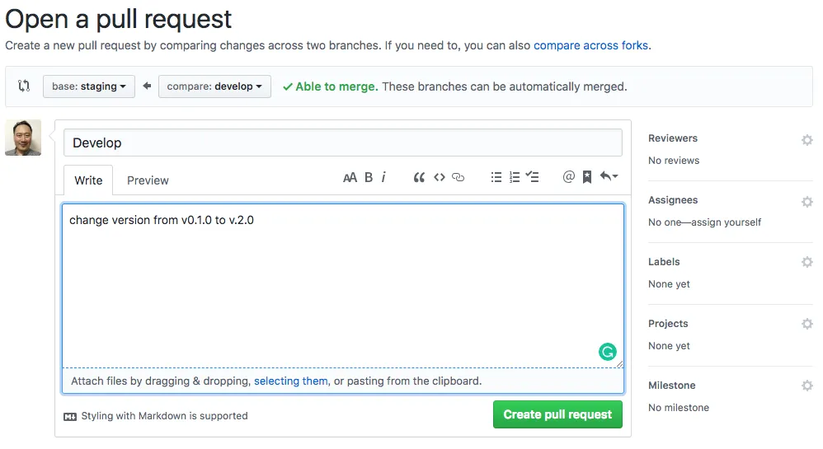Image resolution: width=823 pixels, height=449 pixels.
Task: Click the header text size icon
Action: click(350, 177)
